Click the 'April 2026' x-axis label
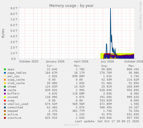The image size is (143, 128). coord(81,62)
